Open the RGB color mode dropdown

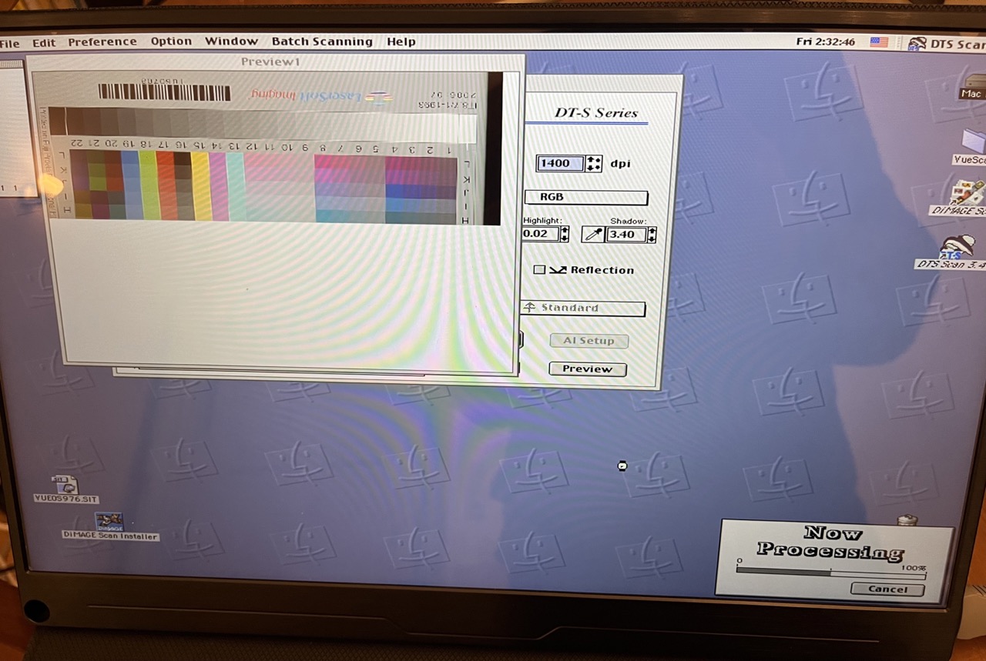pos(585,198)
